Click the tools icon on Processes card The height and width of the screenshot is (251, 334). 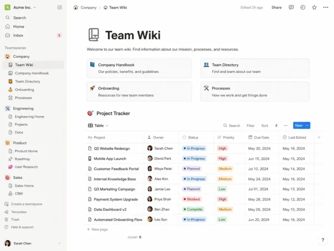206,88
